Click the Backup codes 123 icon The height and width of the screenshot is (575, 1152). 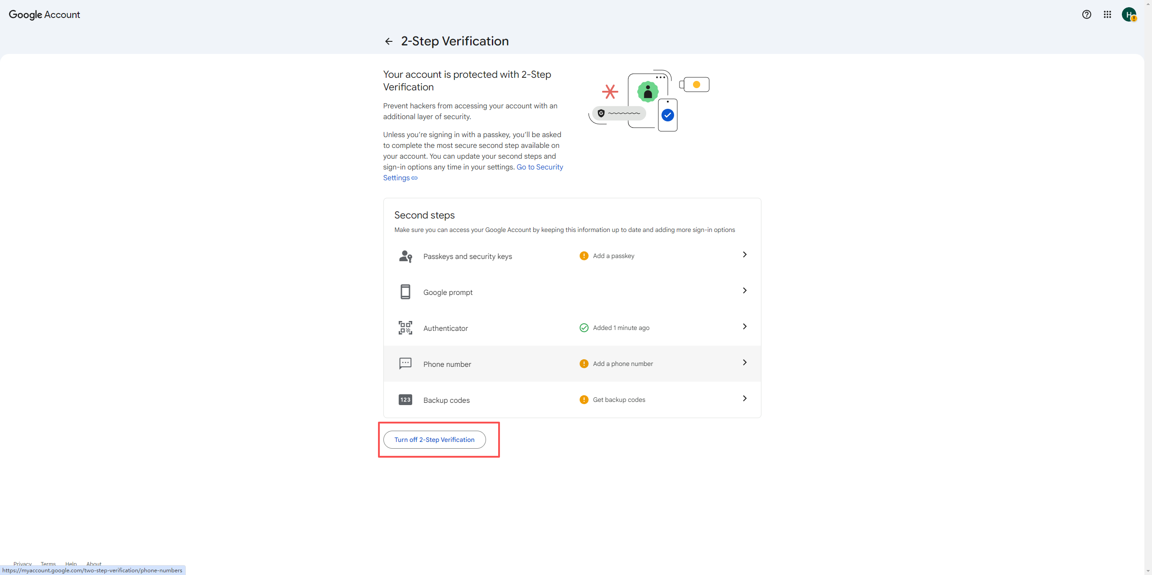tap(405, 400)
